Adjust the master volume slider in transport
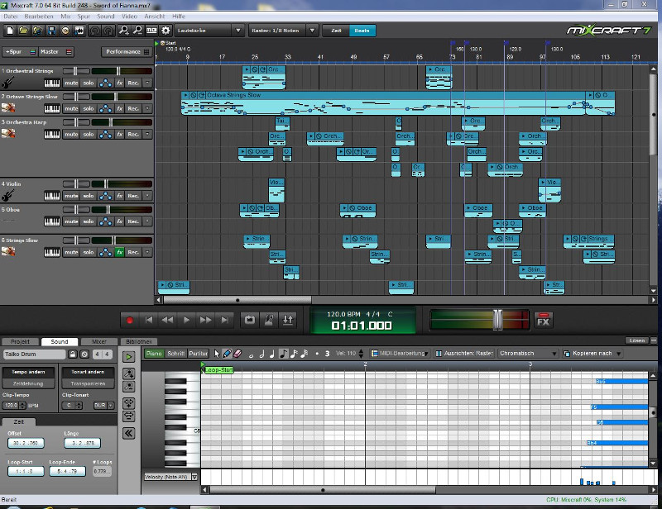This screenshot has height=509, width=662. 498,320
